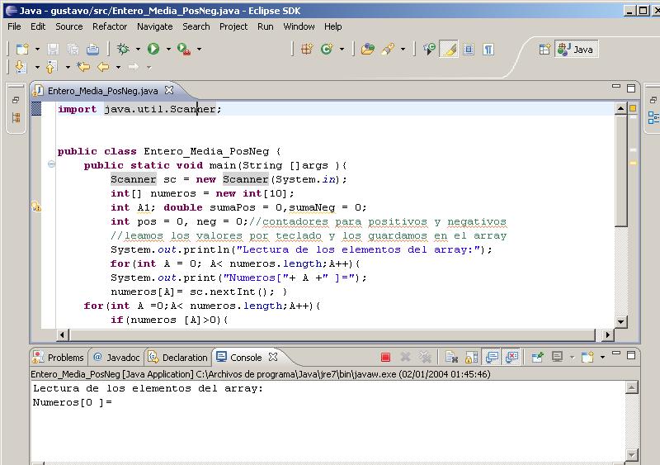660x465 pixels.
Task: Open the dropdown arrow next to Run
Action: coord(168,50)
